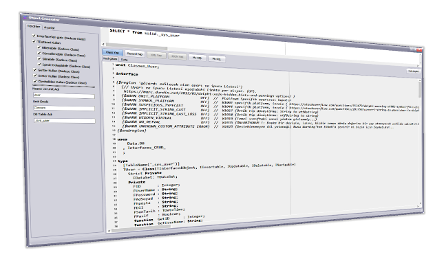Toggle the 'Güncellenebilir (Sadece Class)' checkbox
Viewport: 444px width, 261px height.
pos(39,53)
